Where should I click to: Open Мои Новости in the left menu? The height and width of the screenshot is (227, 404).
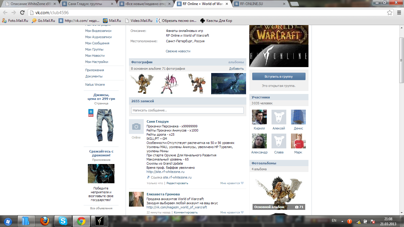[95, 56]
